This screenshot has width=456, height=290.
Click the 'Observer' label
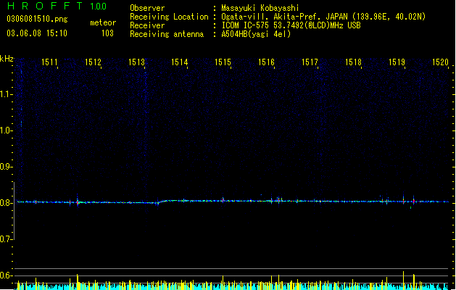click(x=147, y=8)
